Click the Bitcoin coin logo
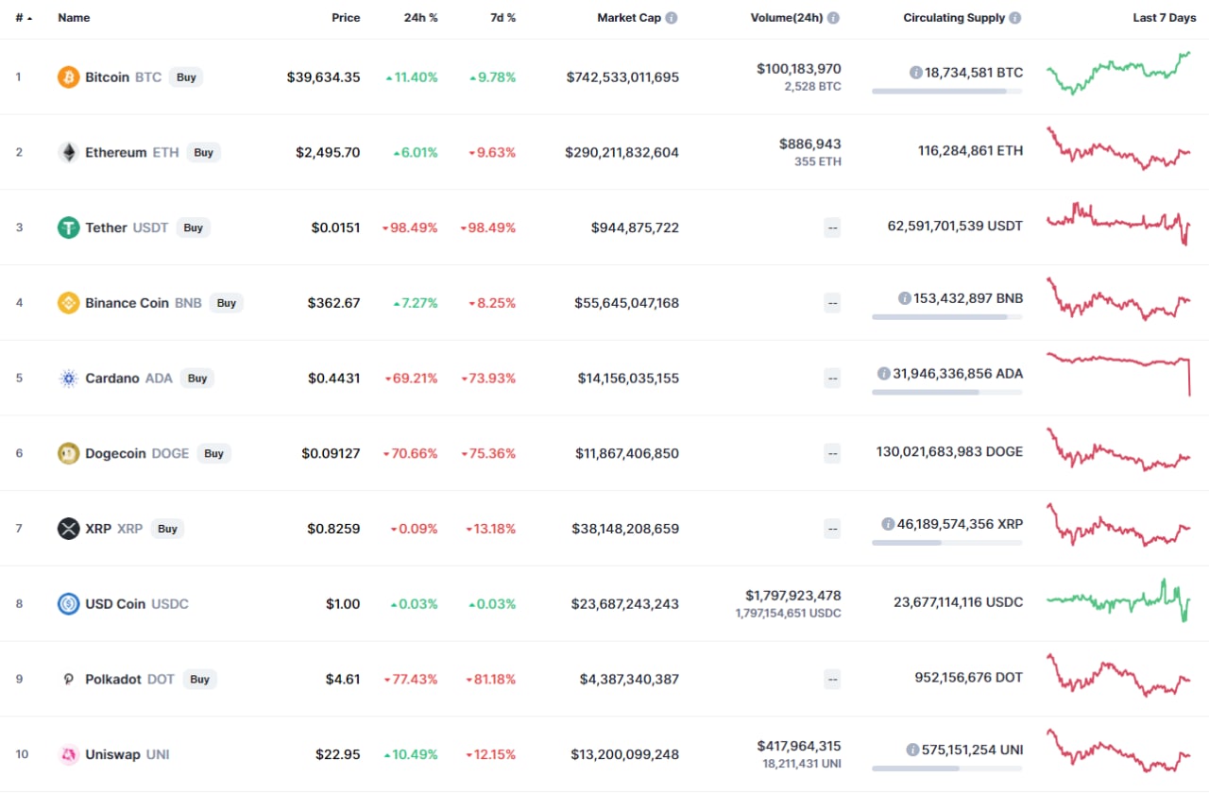 point(69,77)
